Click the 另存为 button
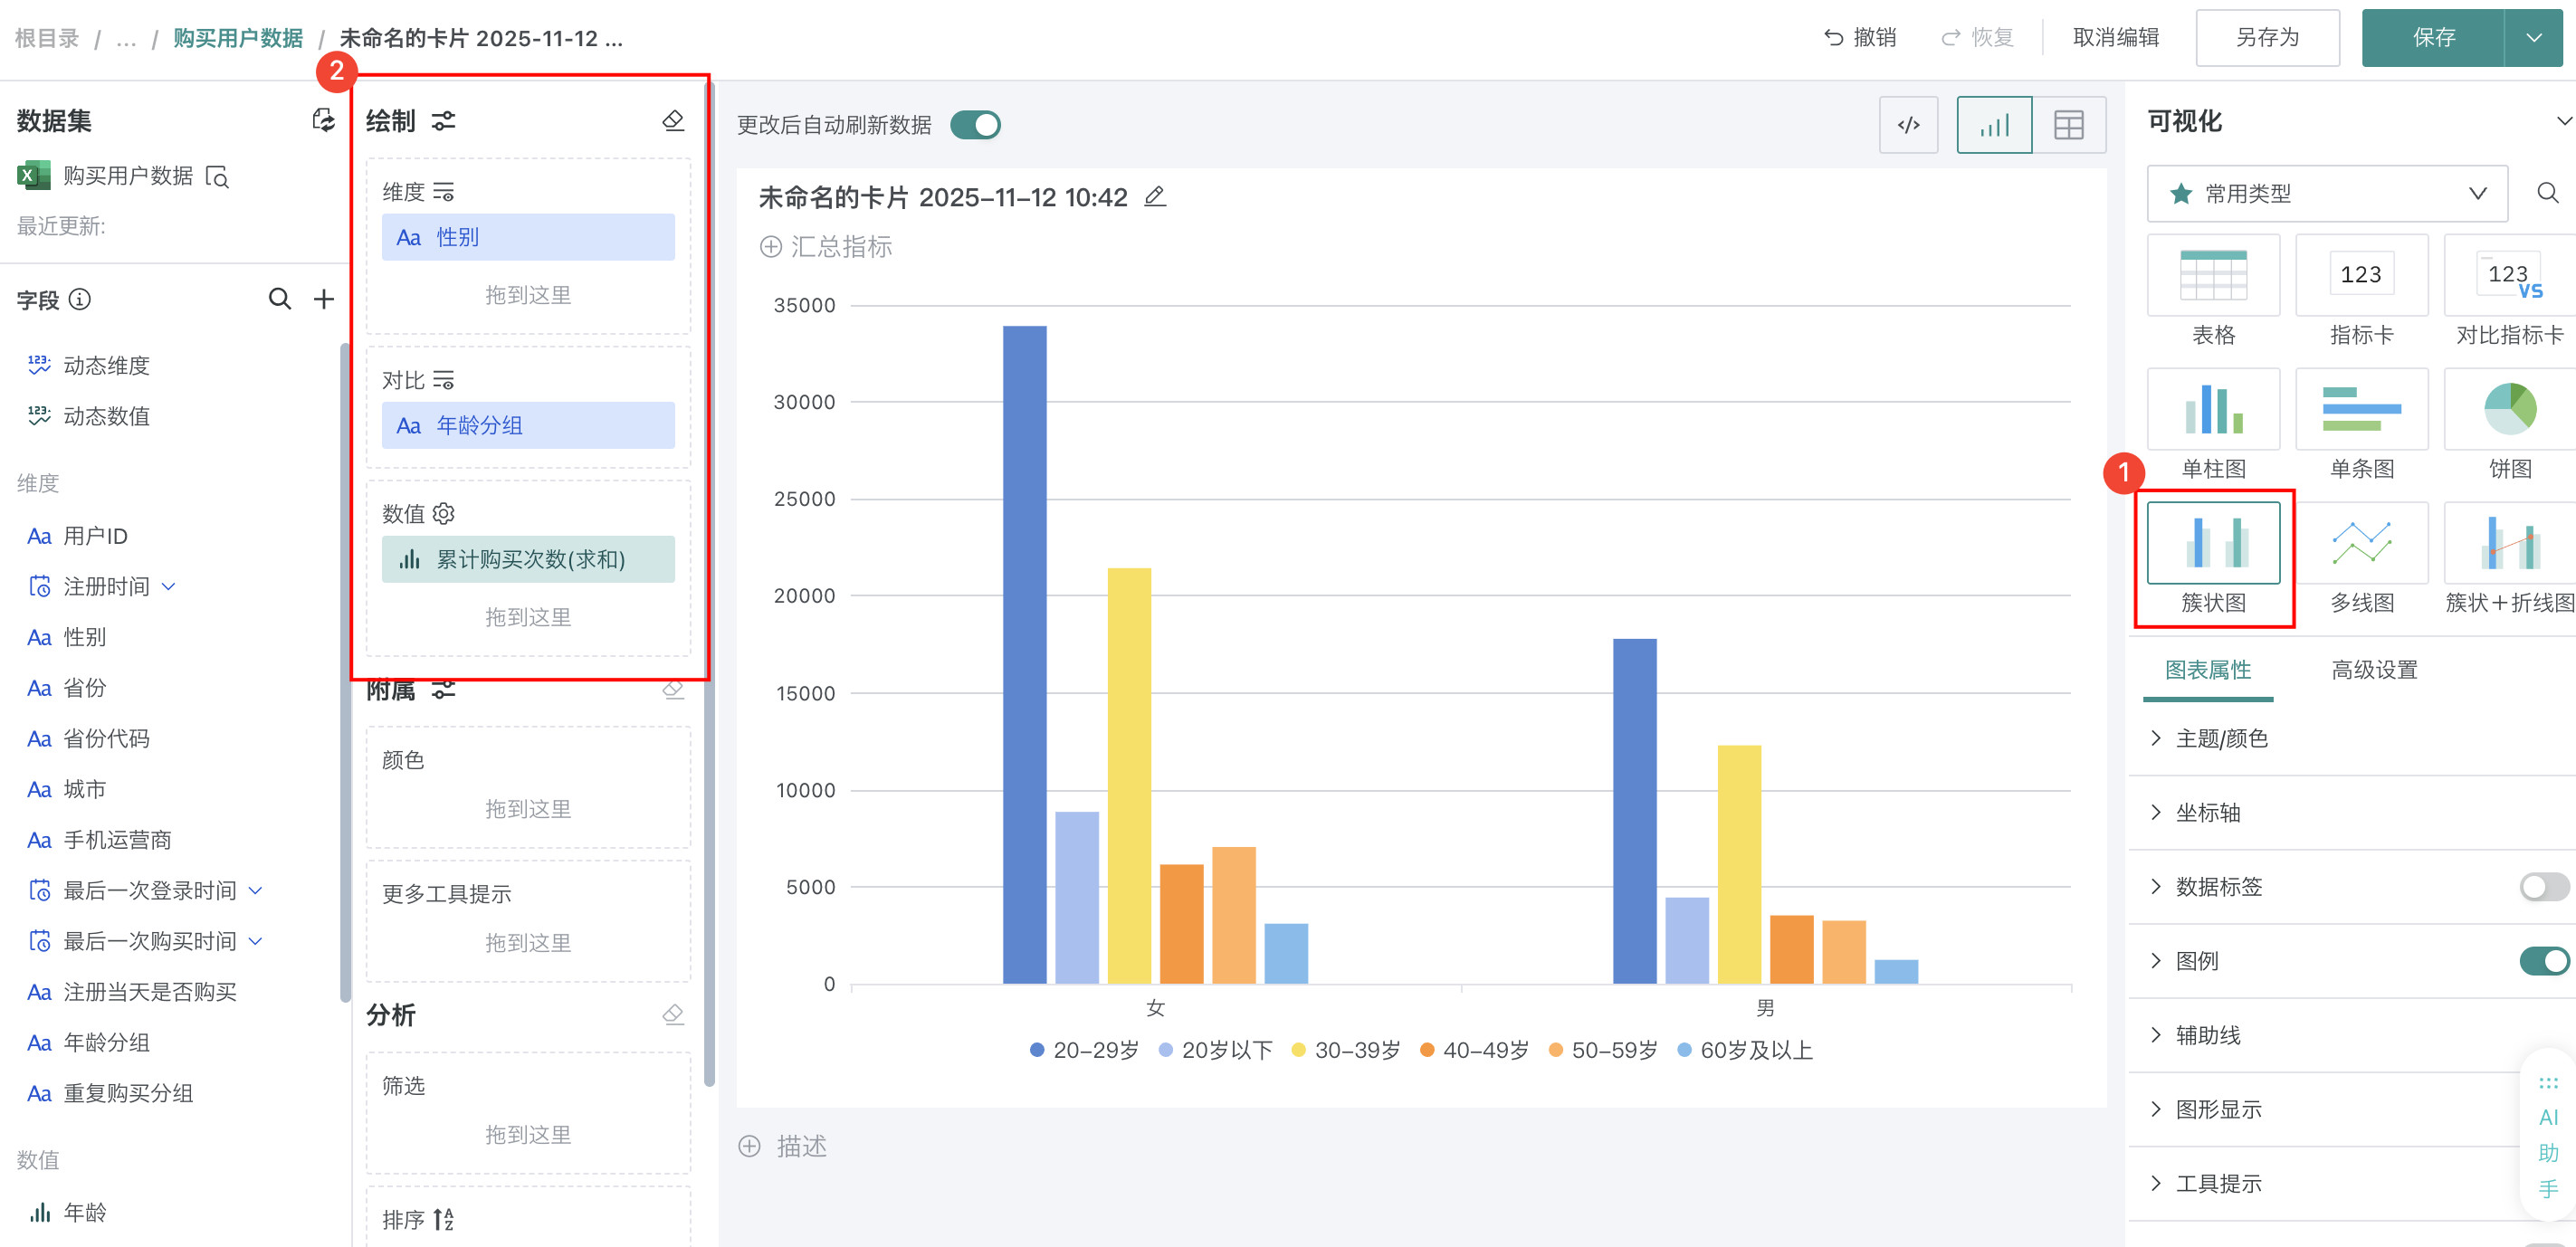The image size is (2576, 1247). tap(2266, 38)
